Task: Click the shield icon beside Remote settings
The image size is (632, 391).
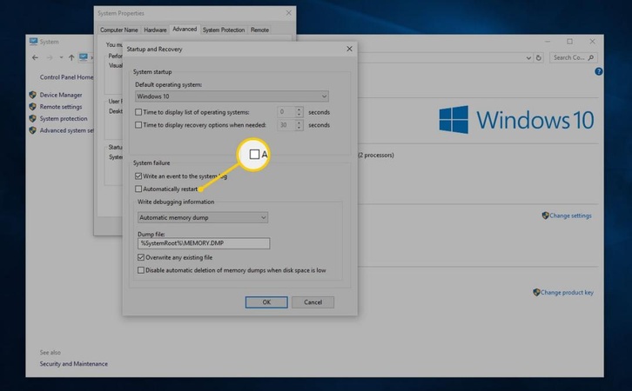Action: pyautogui.click(x=33, y=107)
